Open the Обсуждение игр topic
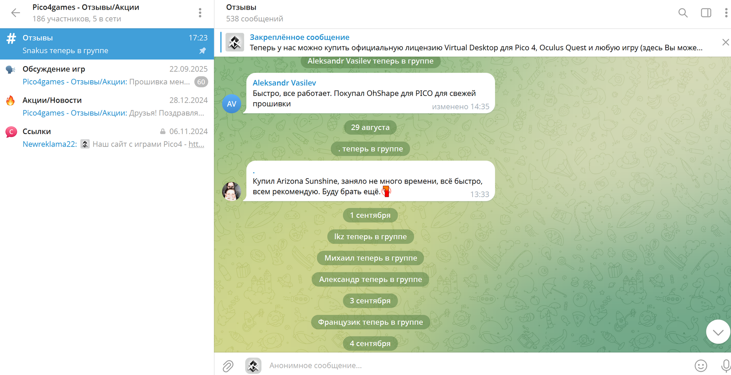 107,75
